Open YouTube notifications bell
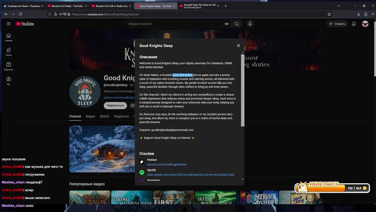Screen dimensions: 376x212 (354, 24)
